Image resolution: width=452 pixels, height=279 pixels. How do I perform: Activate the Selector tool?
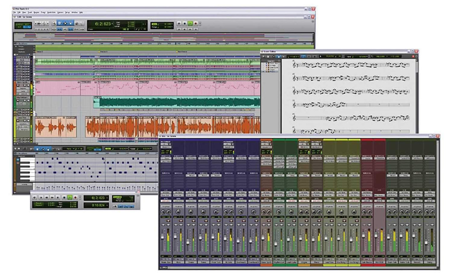65,23
